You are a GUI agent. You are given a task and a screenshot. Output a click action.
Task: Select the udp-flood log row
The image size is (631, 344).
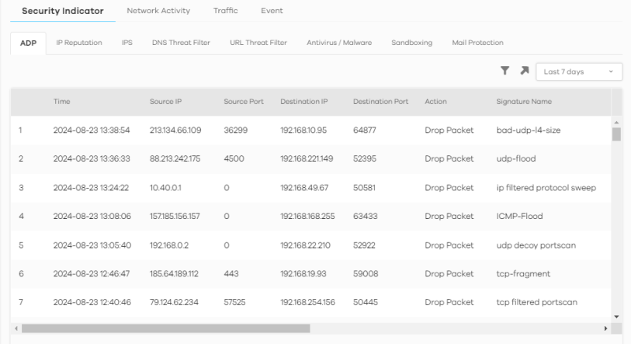[x=310, y=158]
